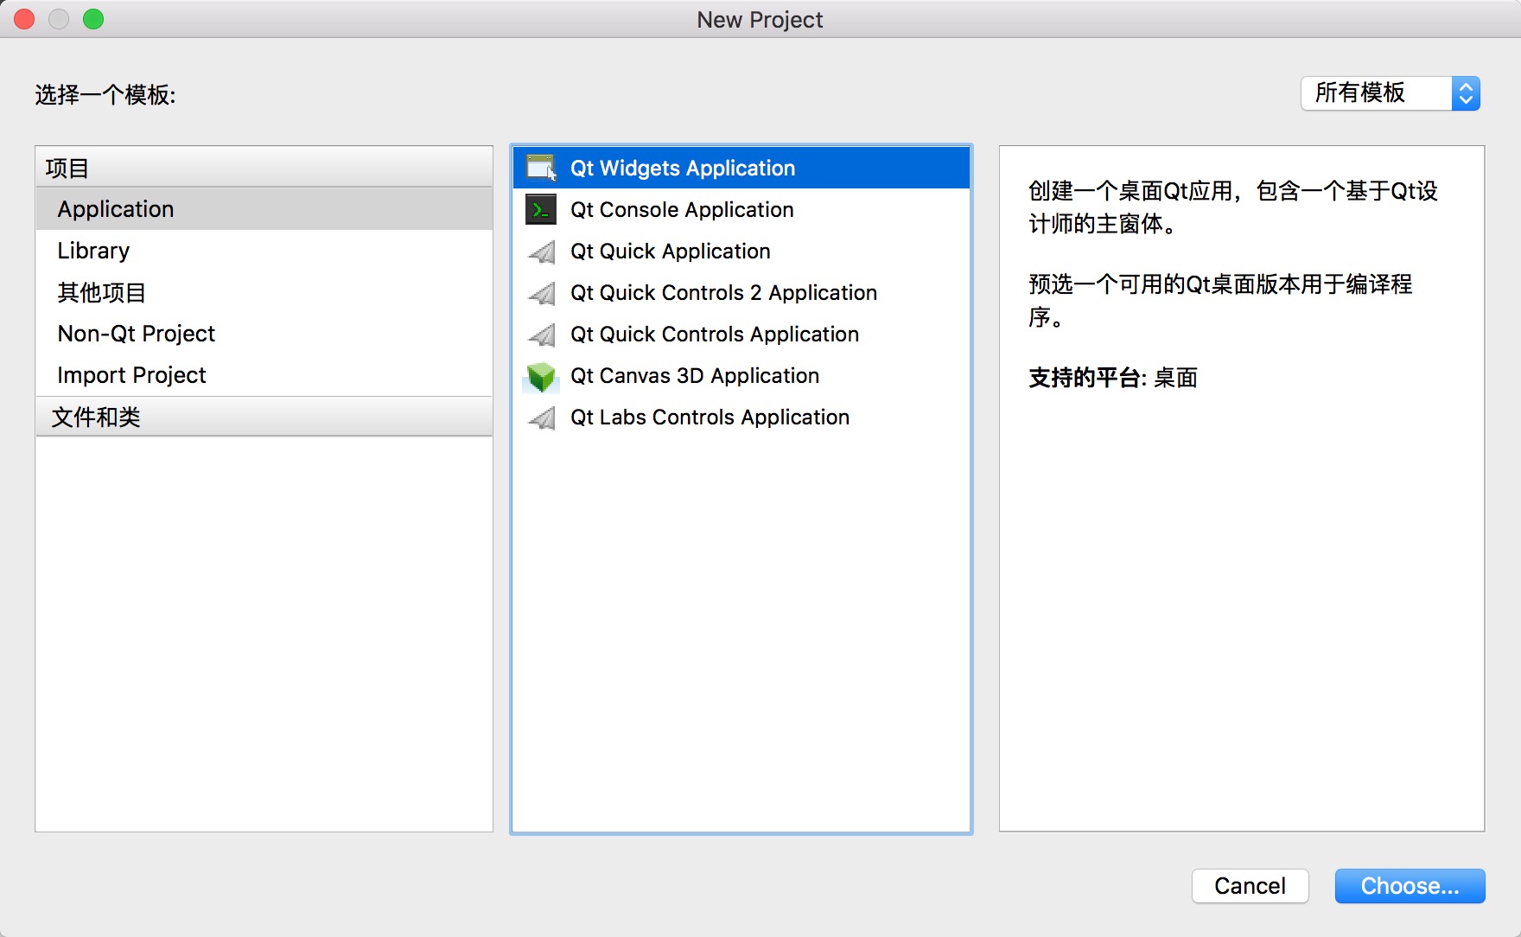This screenshot has height=937, width=1521.
Task: Click the green Qt Canvas 3D cube icon
Action: pos(541,376)
